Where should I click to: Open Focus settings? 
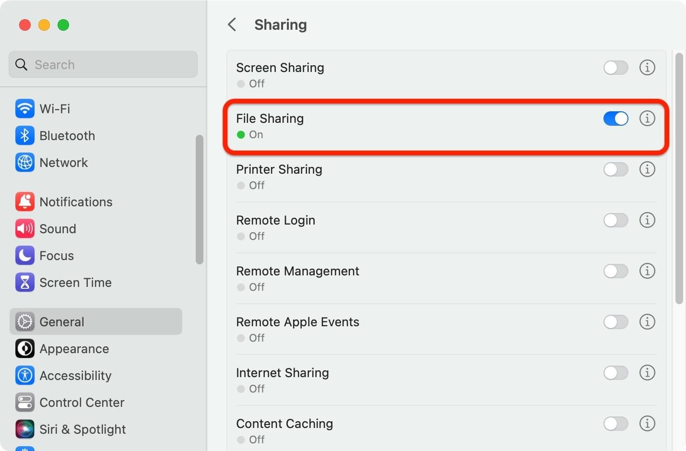coord(57,256)
